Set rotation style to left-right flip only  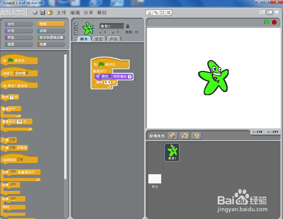[76, 28]
